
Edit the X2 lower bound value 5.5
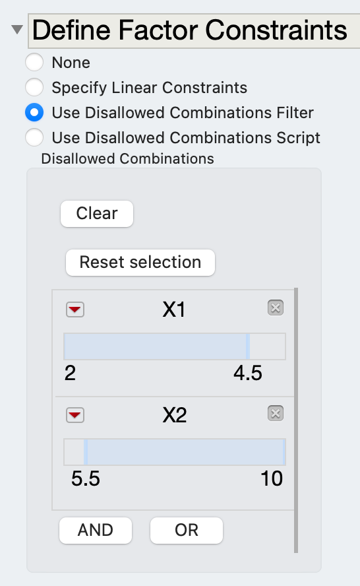tap(86, 478)
